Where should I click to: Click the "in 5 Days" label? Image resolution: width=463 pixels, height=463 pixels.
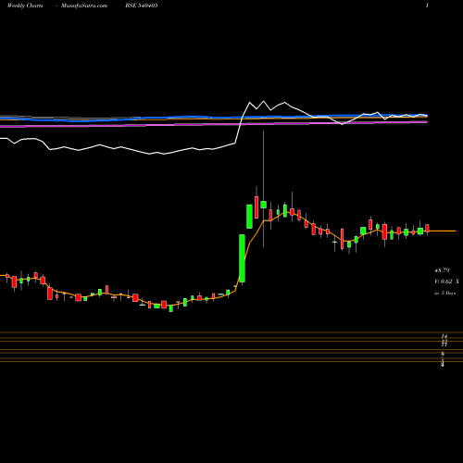tap(444, 293)
